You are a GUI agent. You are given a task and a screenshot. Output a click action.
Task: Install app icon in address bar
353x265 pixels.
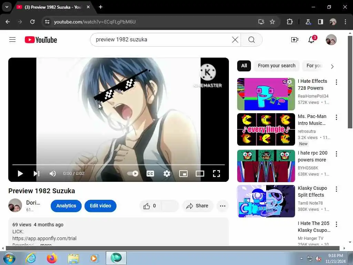pos(261,22)
